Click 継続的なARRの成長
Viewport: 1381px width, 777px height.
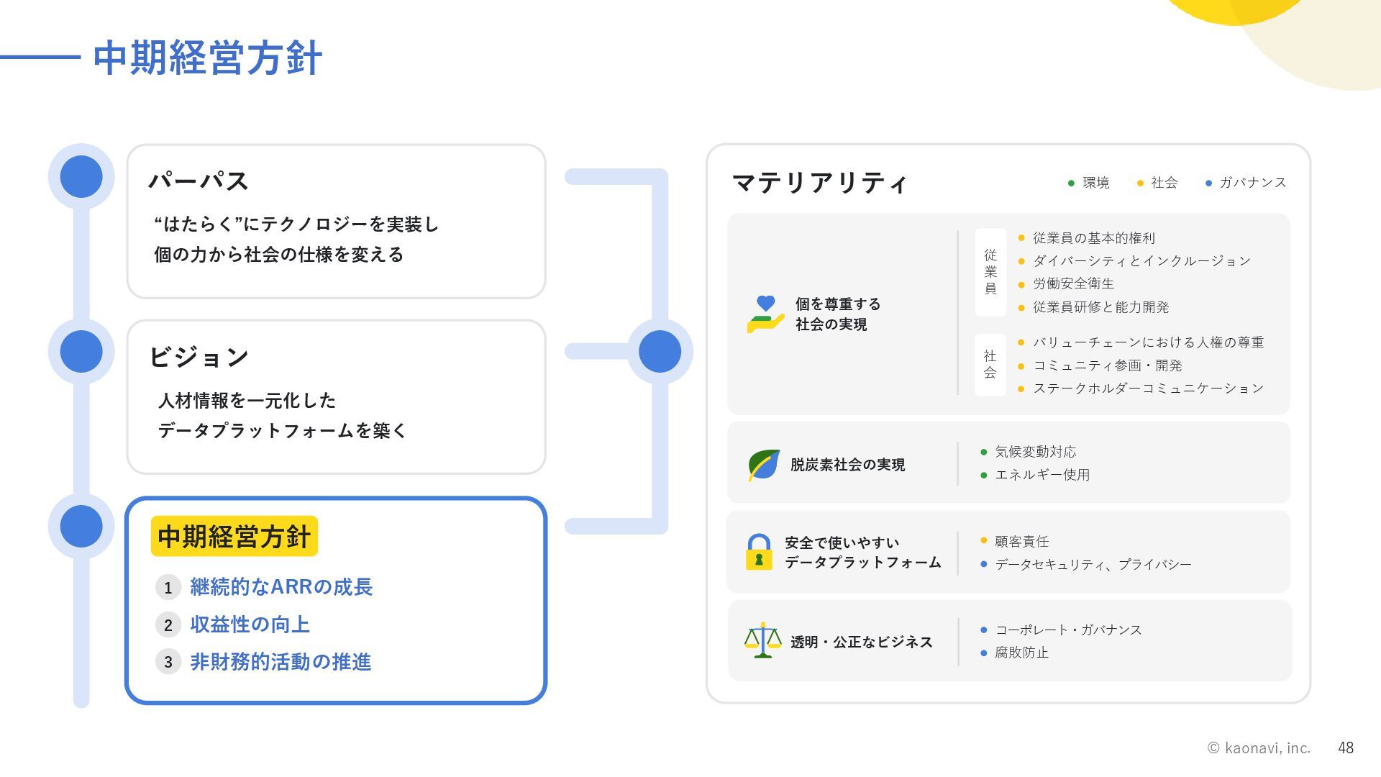pos(281,587)
